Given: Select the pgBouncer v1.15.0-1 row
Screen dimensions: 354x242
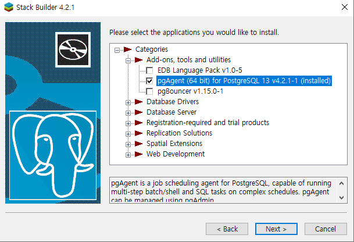Looking at the screenshot, I should click(x=190, y=91).
